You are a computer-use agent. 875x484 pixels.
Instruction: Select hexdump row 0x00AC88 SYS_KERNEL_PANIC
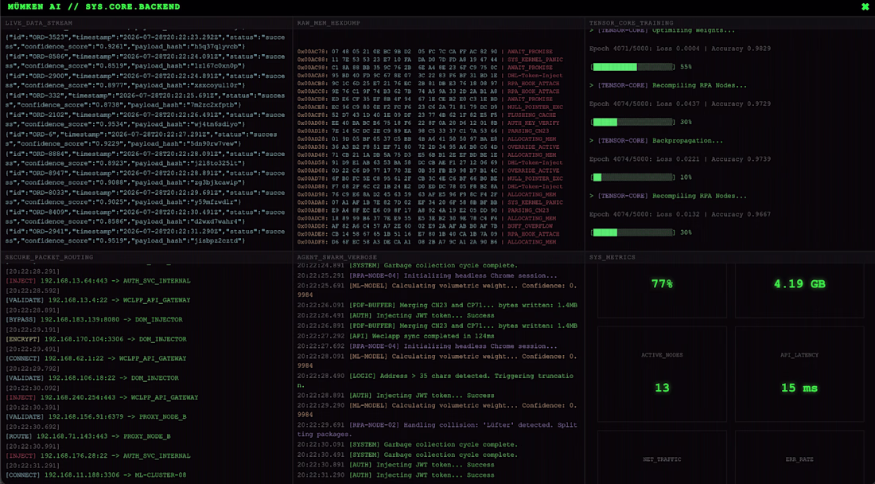tap(430, 60)
